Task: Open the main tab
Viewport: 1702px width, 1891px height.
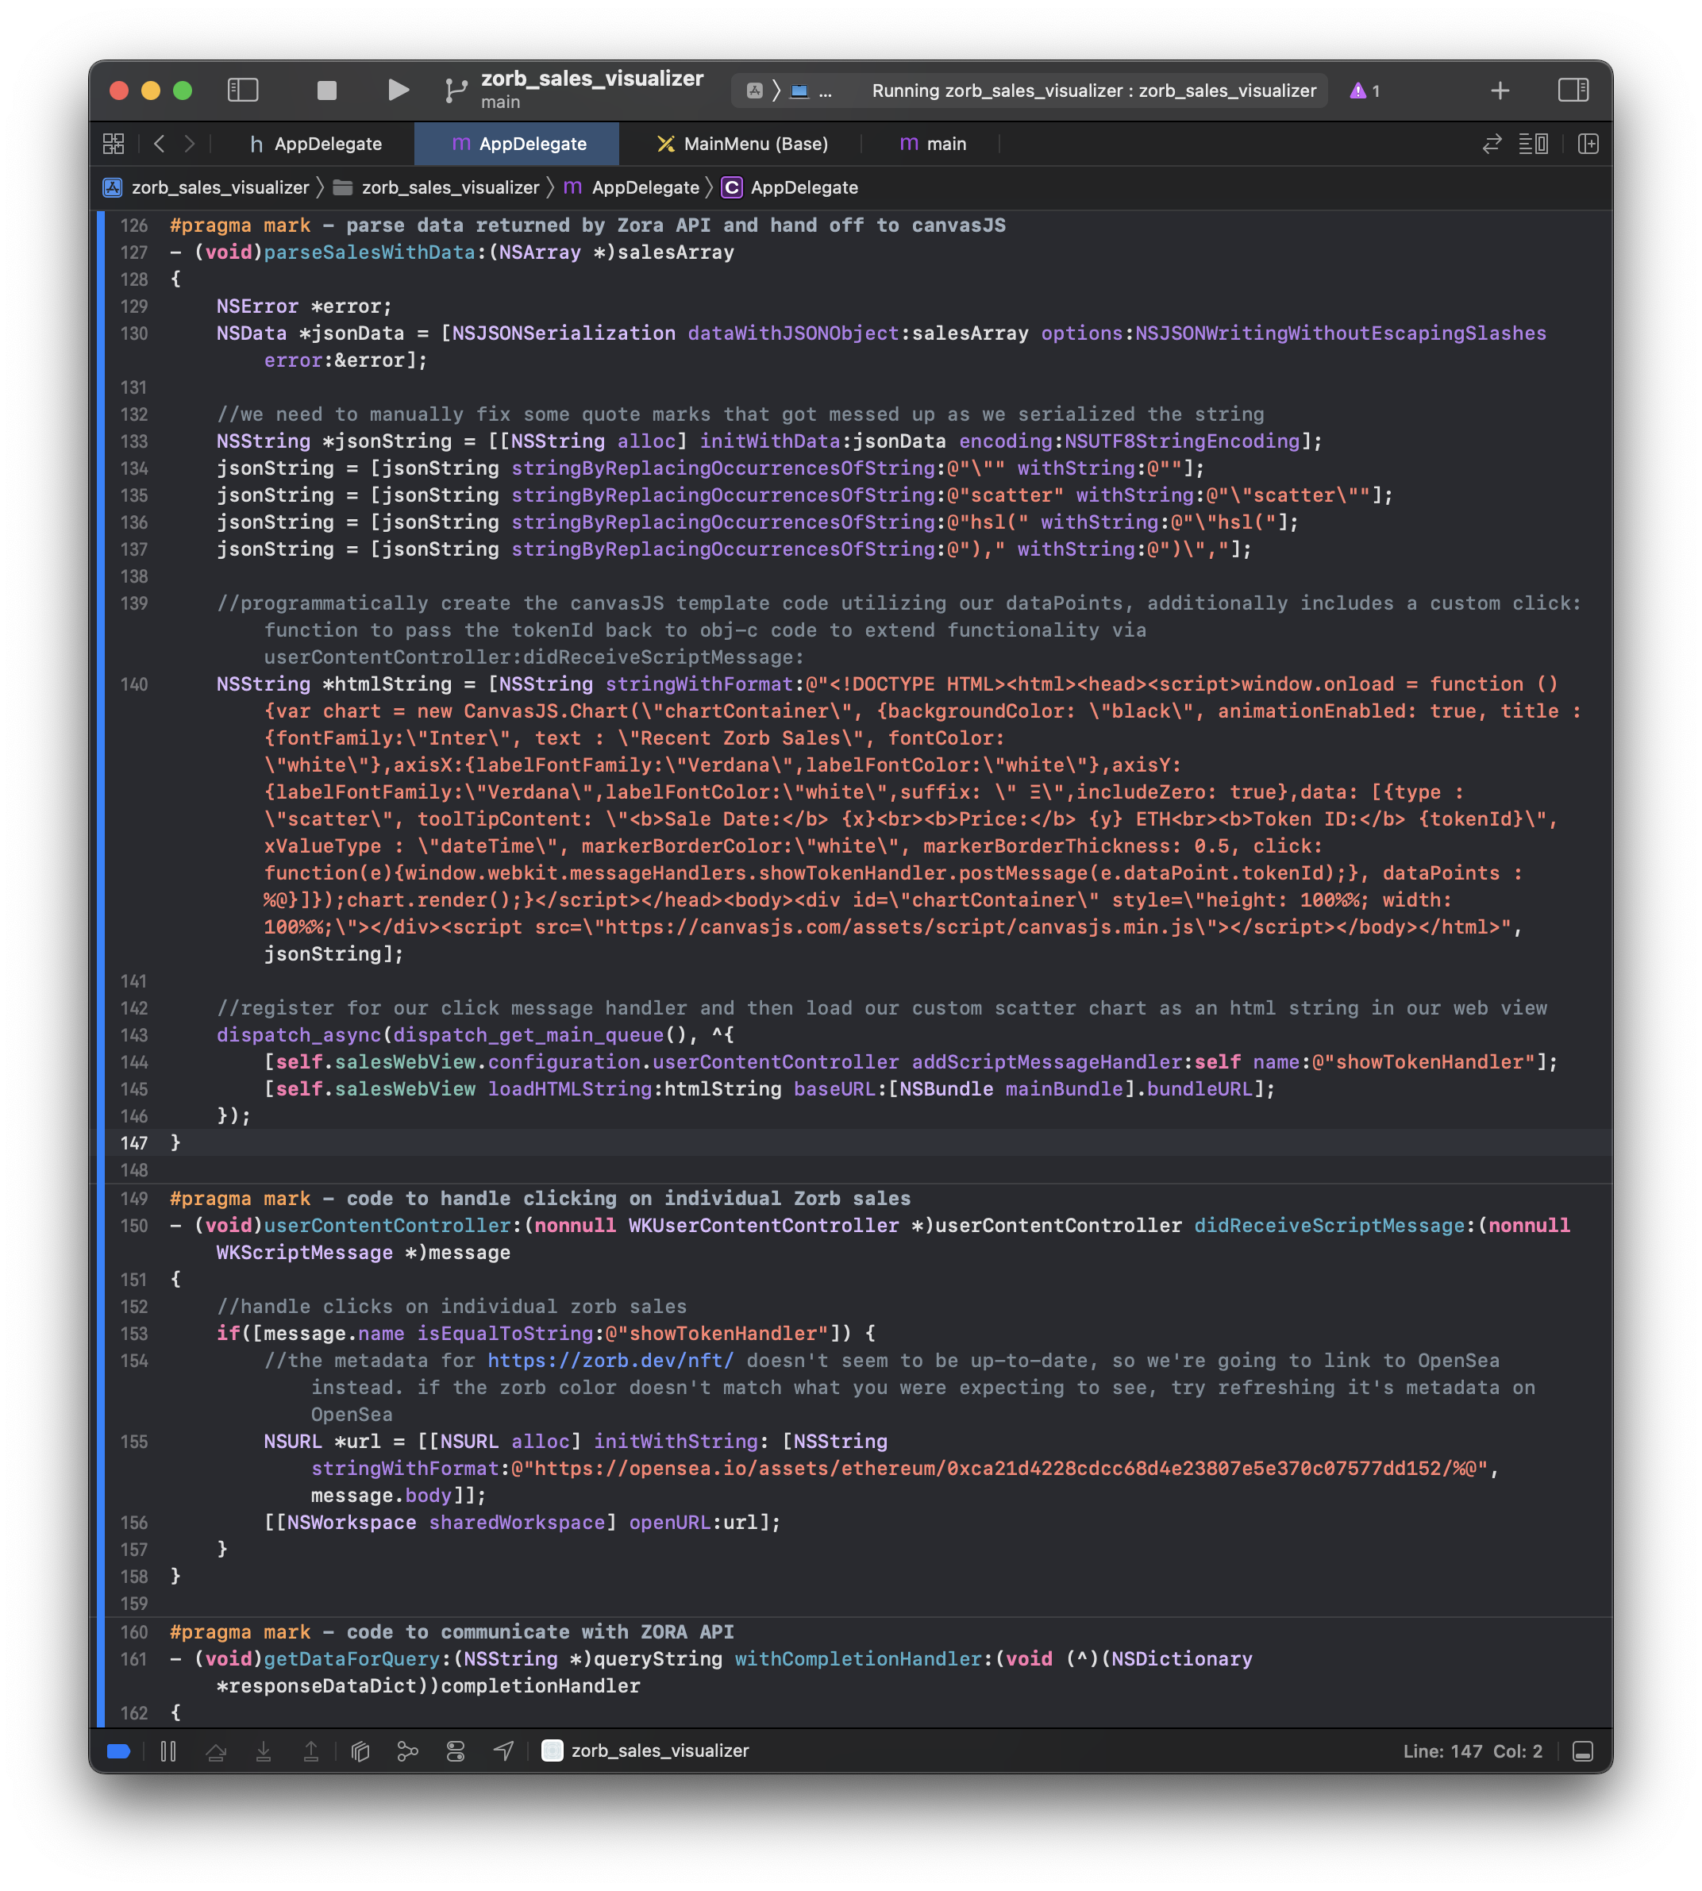Action: tap(946, 144)
